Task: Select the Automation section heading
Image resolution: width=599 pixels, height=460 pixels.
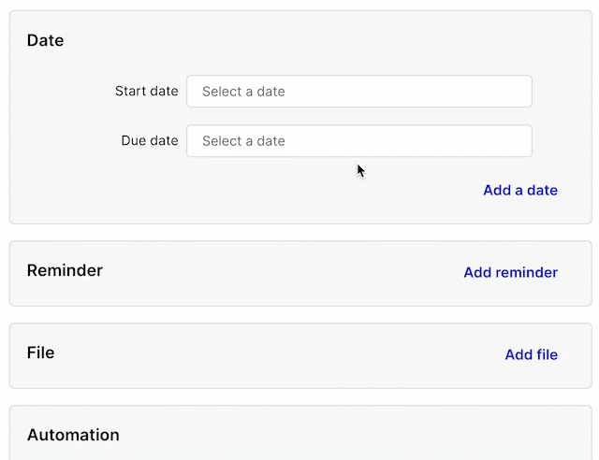Action: (73, 435)
